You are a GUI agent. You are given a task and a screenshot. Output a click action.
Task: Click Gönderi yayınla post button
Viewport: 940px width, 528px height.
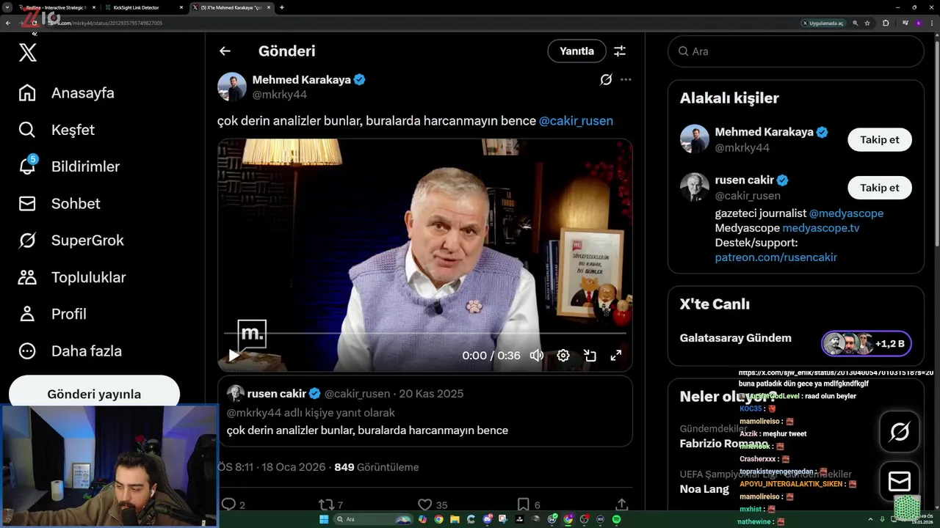(94, 394)
